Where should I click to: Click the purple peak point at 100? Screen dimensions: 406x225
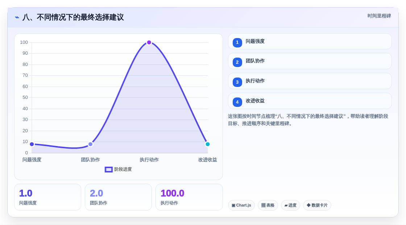pos(149,42)
